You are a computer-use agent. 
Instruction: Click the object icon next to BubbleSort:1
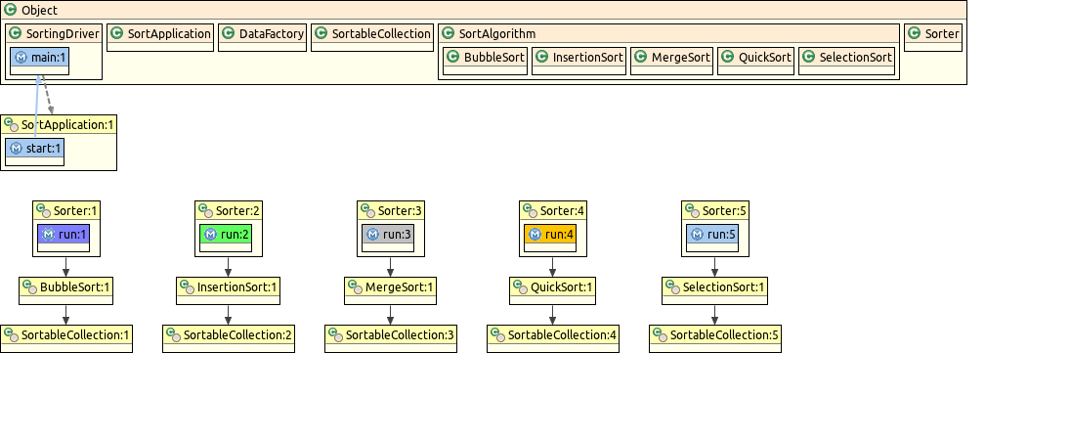pyautogui.click(x=29, y=287)
